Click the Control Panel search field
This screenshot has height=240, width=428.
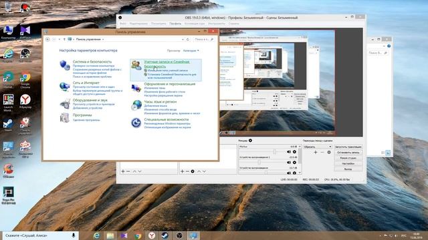click(x=203, y=39)
